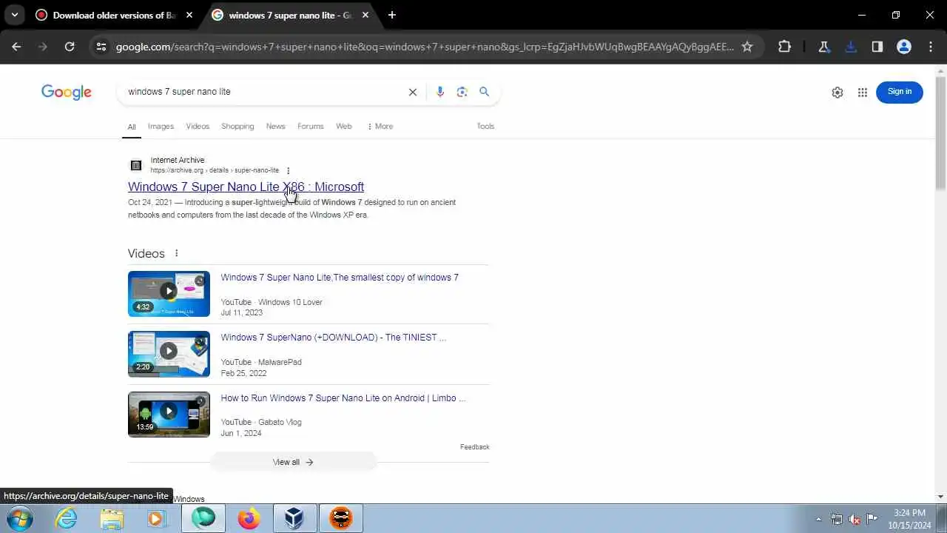This screenshot has height=533, width=947.
Task: Select the Shopping search filter
Action: pos(237,127)
